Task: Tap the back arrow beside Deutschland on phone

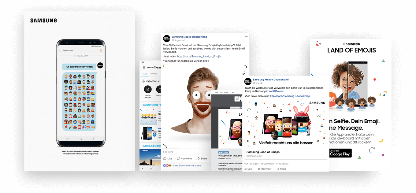Action: click(60, 50)
